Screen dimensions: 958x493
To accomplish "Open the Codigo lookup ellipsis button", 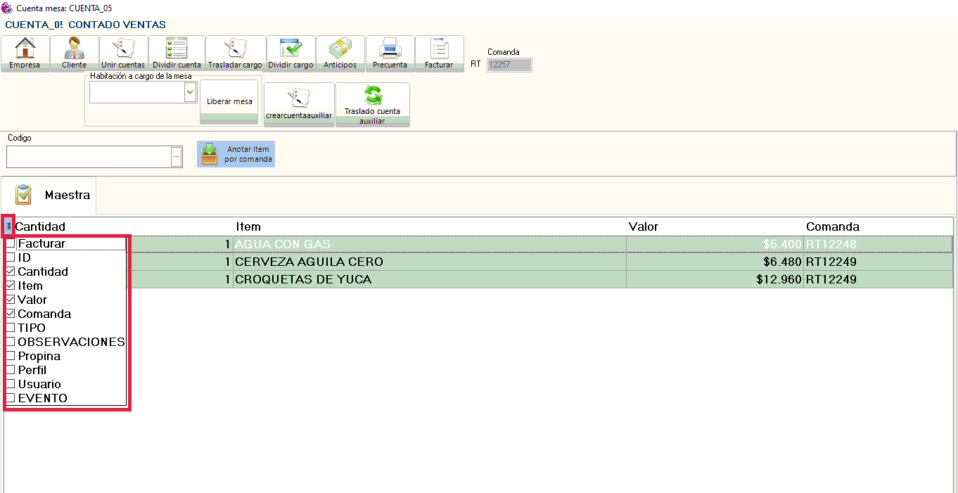I will pyautogui.click(x=177, y=156).
